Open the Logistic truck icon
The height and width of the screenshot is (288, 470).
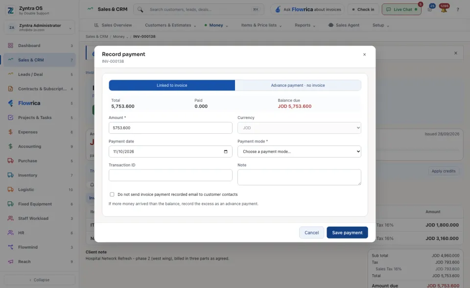(x=10, y=190)
